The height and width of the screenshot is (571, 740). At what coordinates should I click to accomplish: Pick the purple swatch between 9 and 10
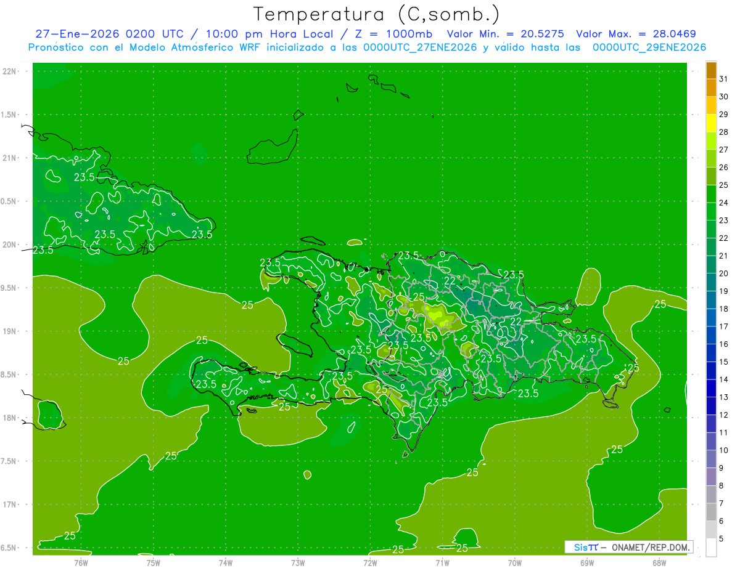[x=711, y=460]
